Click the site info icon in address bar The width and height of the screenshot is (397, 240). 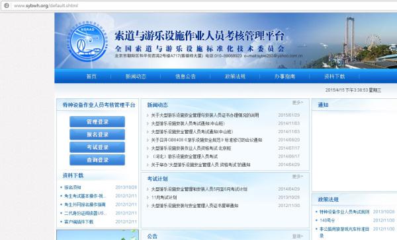(x=7, y=5)
